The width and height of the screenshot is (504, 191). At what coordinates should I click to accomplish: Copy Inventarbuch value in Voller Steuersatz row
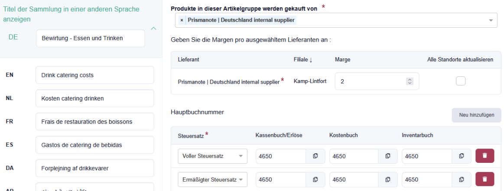click(462, 156)
